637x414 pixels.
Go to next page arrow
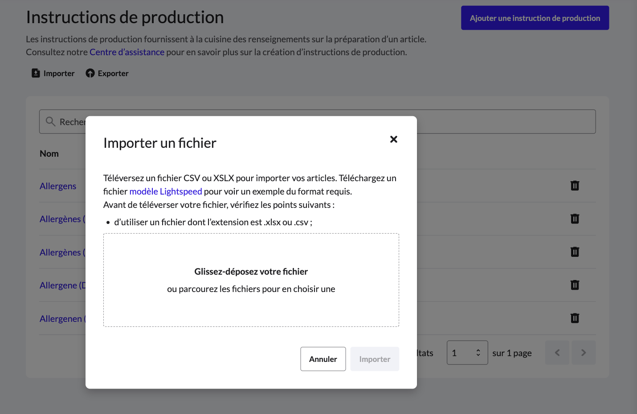(584, 353)
